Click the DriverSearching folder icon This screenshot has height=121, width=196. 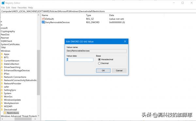(2, 67)
